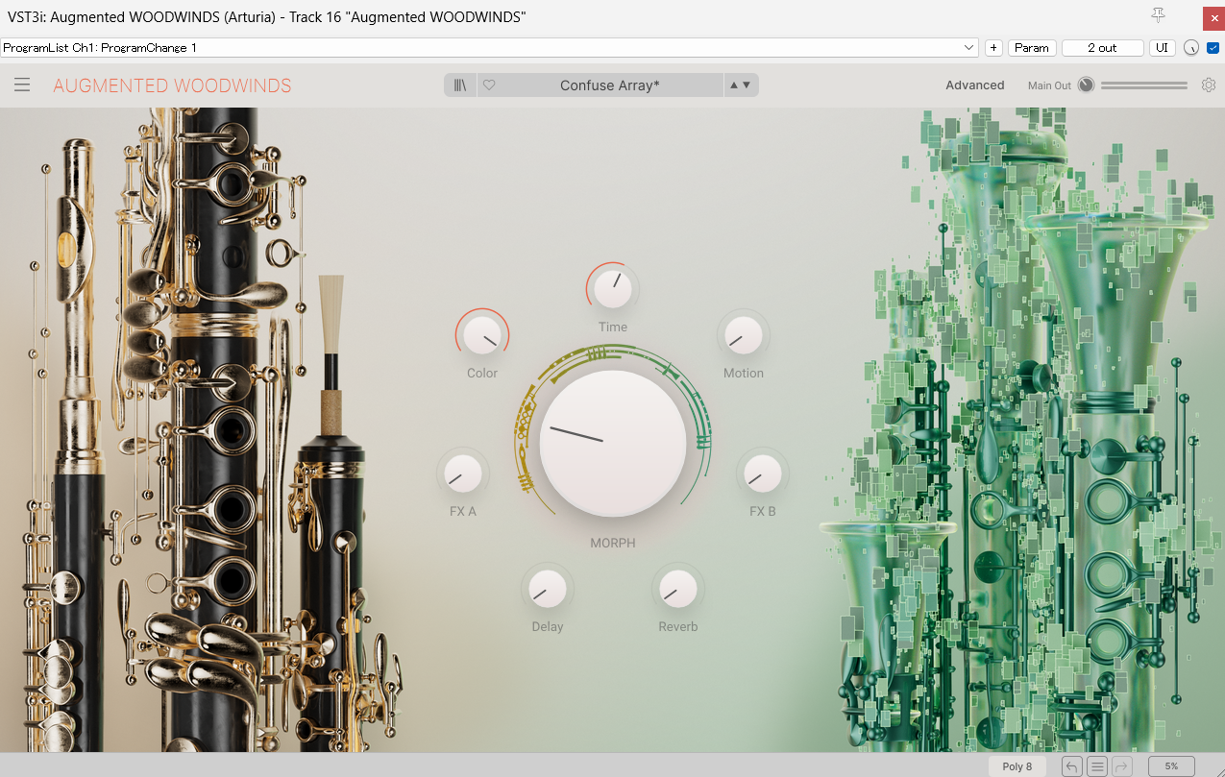Expand the ProgramList Ch1 dropdown
Screen dimensions: 1225x777
coord(490,48)
